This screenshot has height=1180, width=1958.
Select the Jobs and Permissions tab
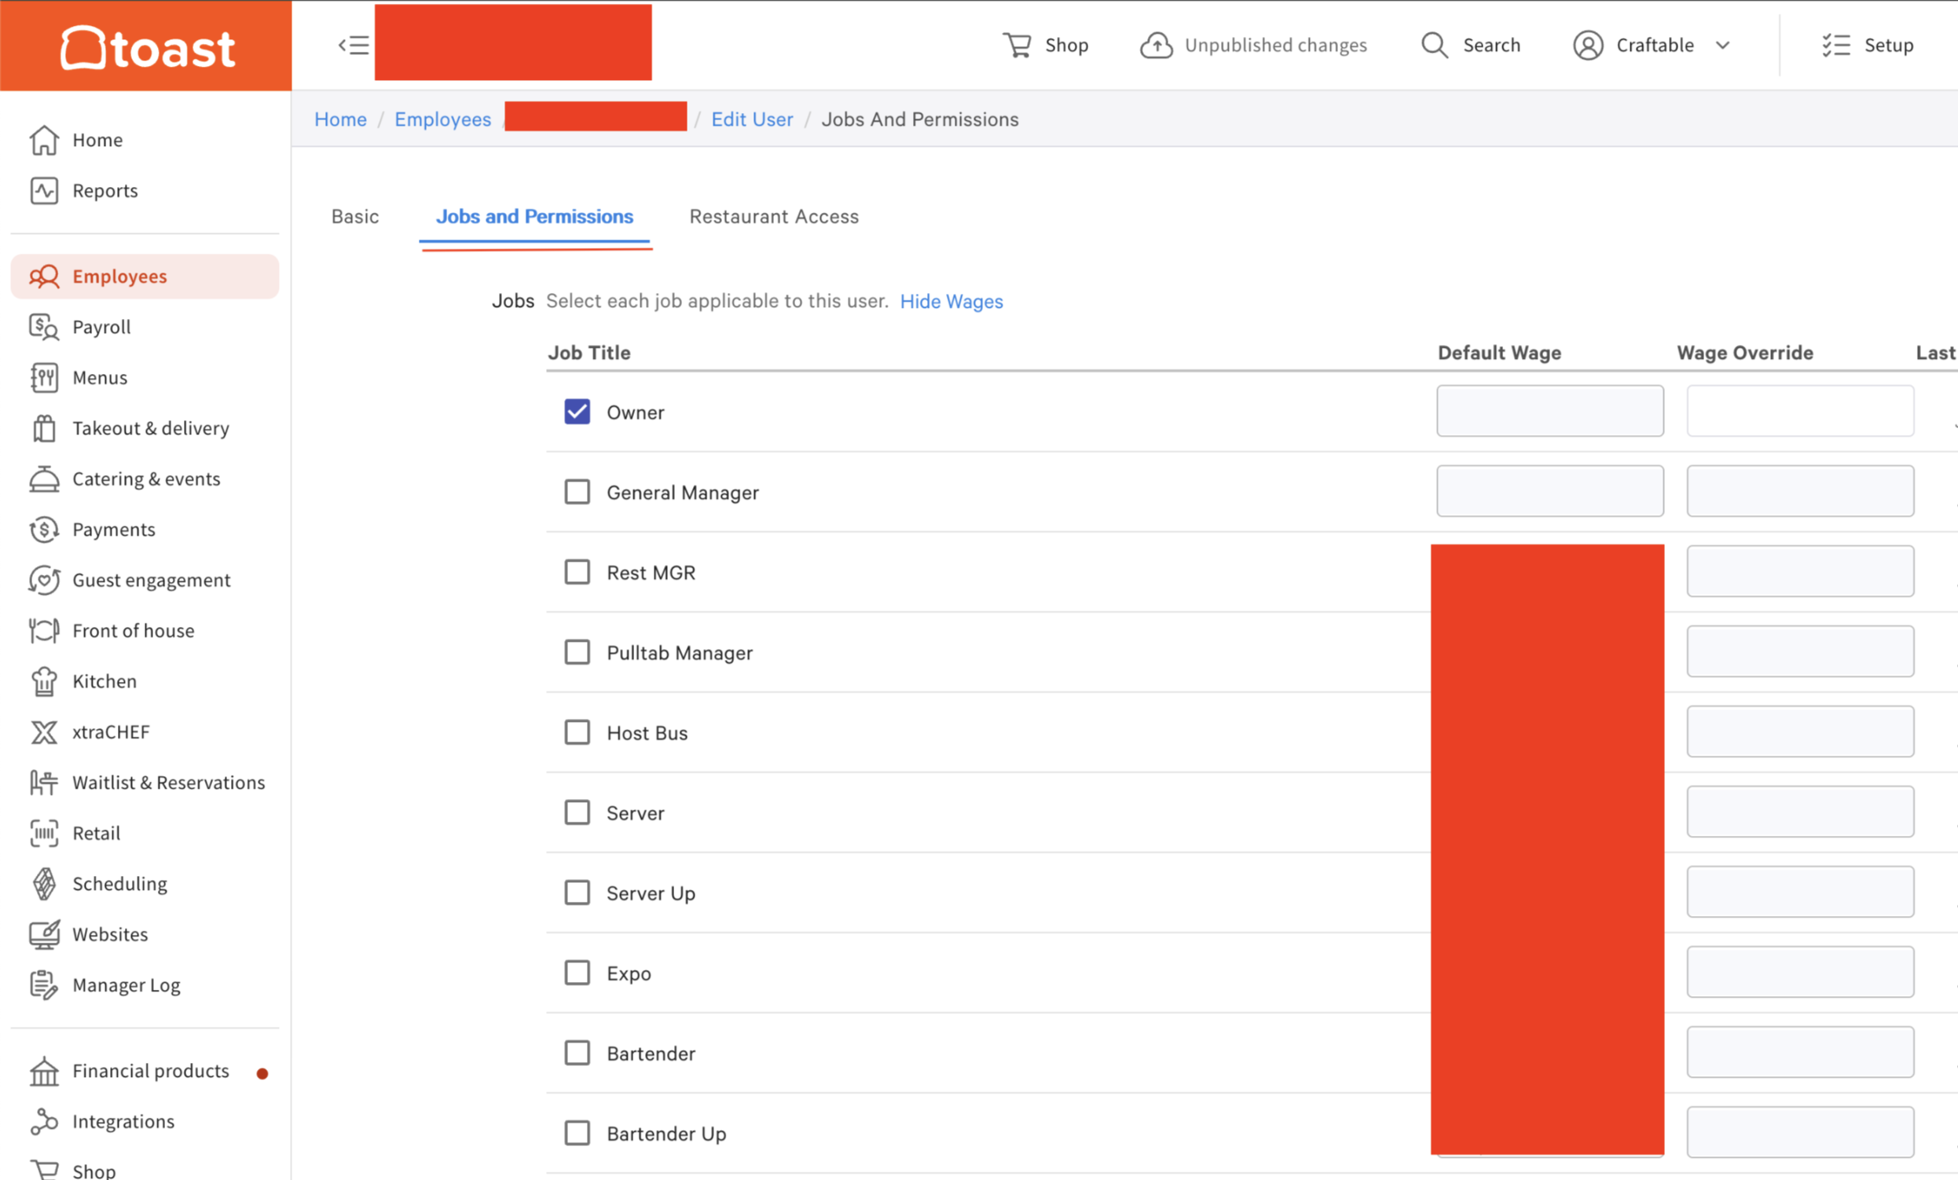(x=535, y=216)
